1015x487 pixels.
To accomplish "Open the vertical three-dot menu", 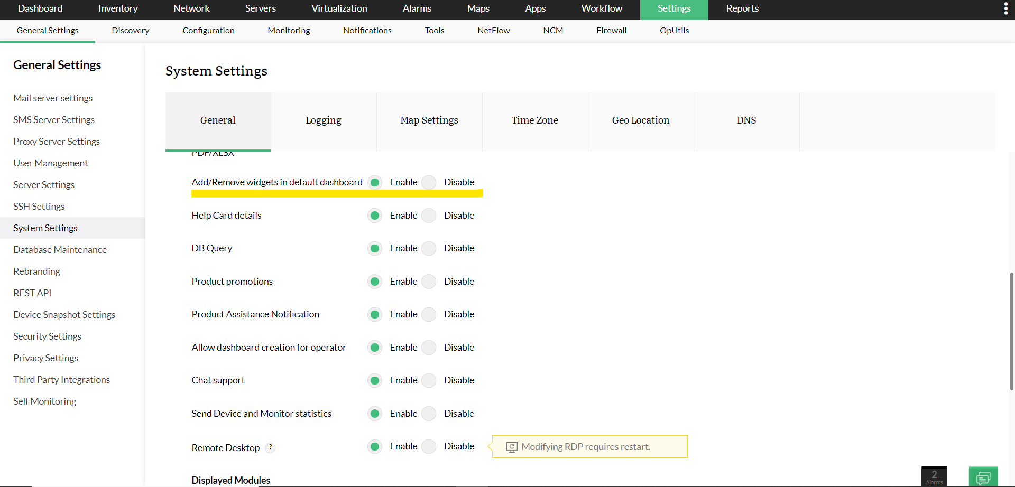I will [x=1005, y=8].
